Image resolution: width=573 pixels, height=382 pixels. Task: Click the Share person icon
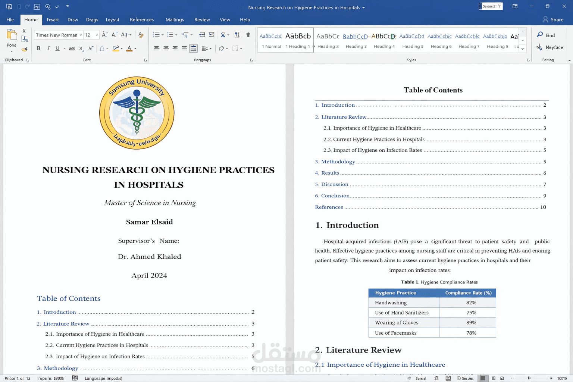click(x=545, y=19)
